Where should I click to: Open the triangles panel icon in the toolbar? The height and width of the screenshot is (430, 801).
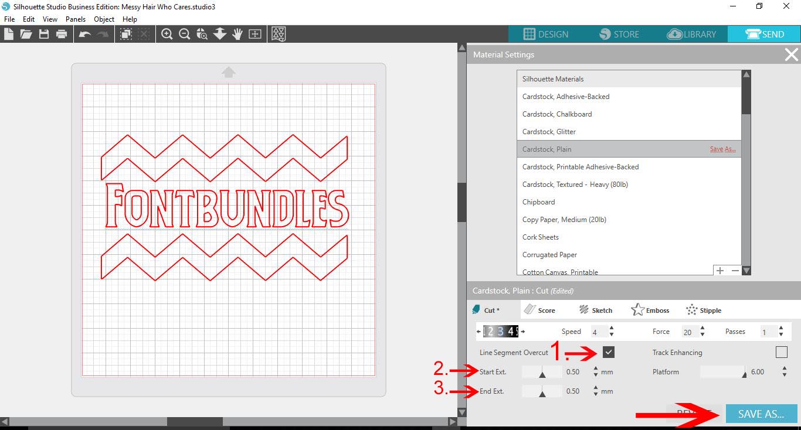click(x=279, y=34)
